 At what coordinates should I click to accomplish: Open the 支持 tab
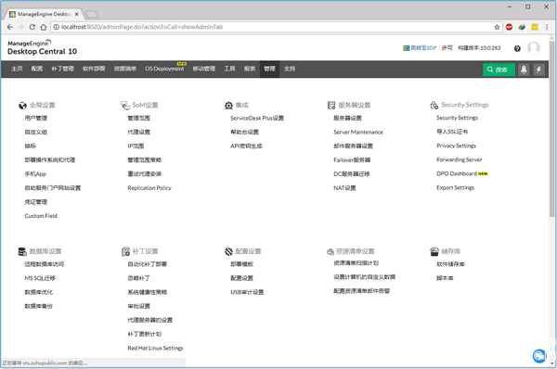(x=290, y=69)
